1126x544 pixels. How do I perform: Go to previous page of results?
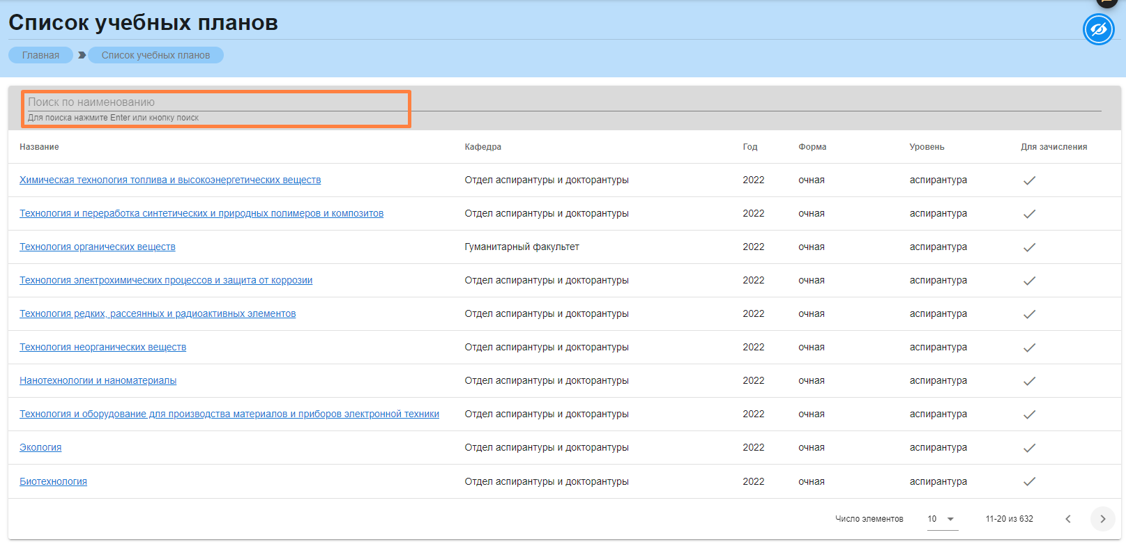click(1067, 519)
